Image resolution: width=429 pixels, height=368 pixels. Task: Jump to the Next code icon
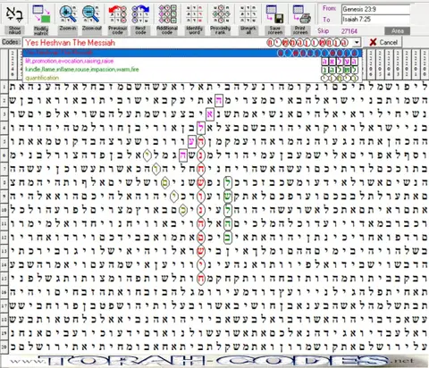pyautogui.click(x=140, y=14)
